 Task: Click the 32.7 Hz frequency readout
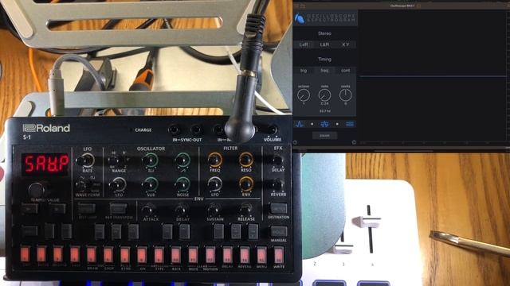[x=324, y=111]
